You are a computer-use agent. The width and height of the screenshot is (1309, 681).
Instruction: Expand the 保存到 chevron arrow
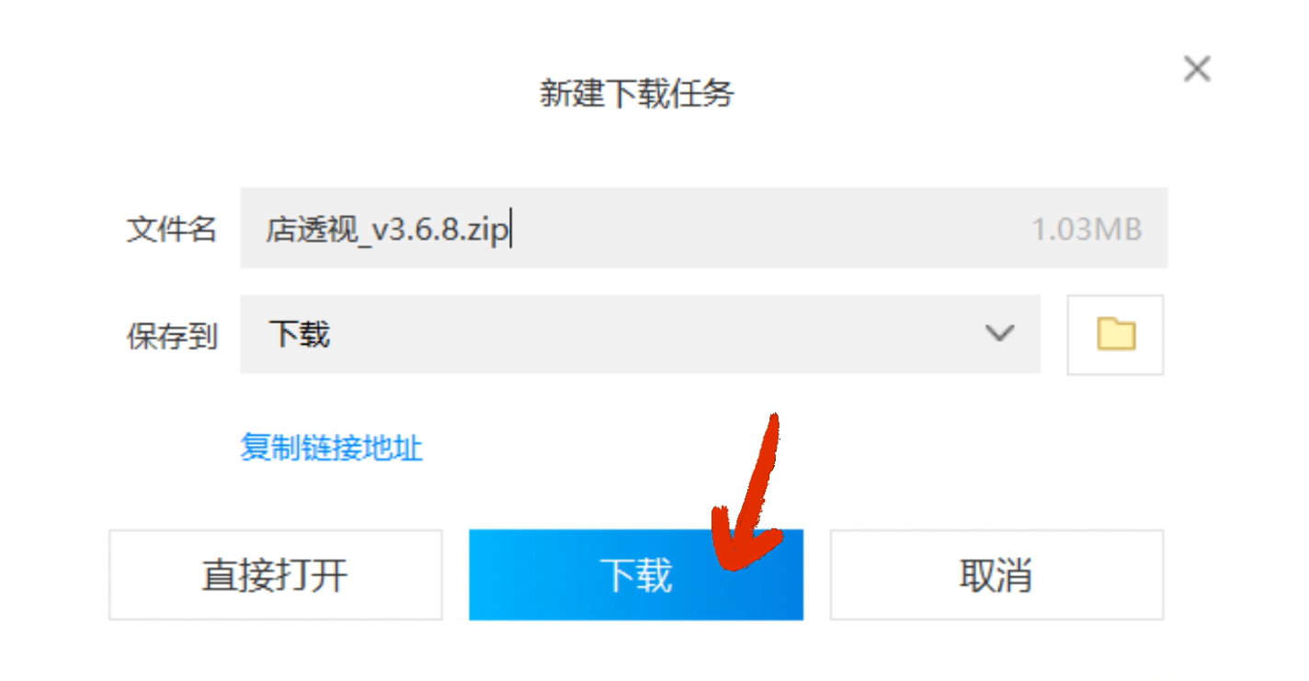pyautogui.click(x=999, y=334)
